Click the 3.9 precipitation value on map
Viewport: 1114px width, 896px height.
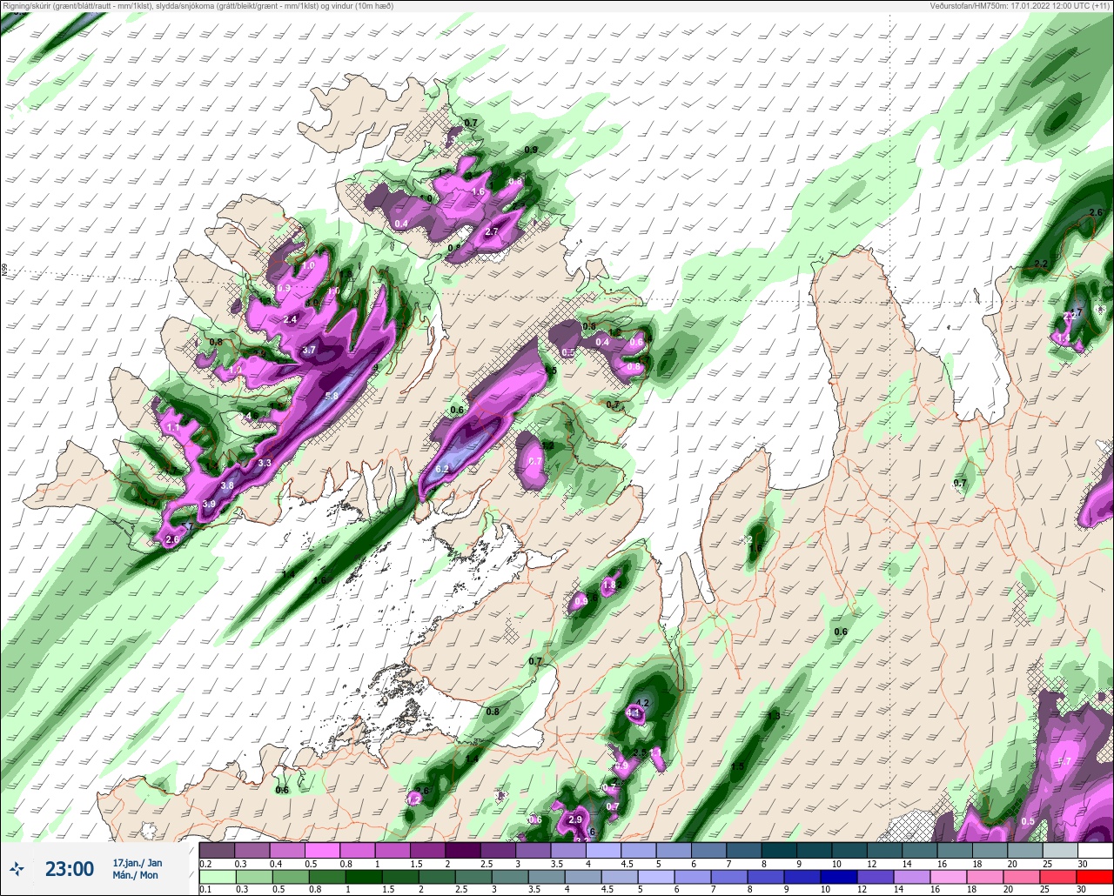[x=209, y=504]
